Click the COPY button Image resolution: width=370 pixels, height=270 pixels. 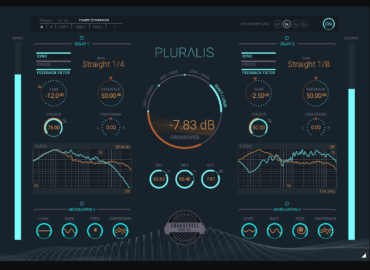point(63,27)
